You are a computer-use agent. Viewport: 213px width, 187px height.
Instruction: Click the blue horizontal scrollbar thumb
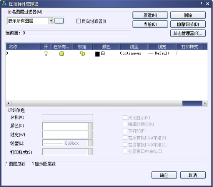point(192,103)
